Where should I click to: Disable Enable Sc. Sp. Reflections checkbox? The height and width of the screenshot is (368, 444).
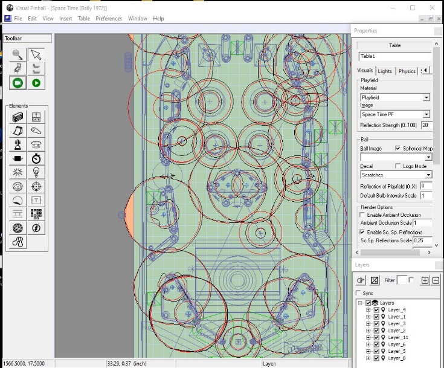pos(362,232)
